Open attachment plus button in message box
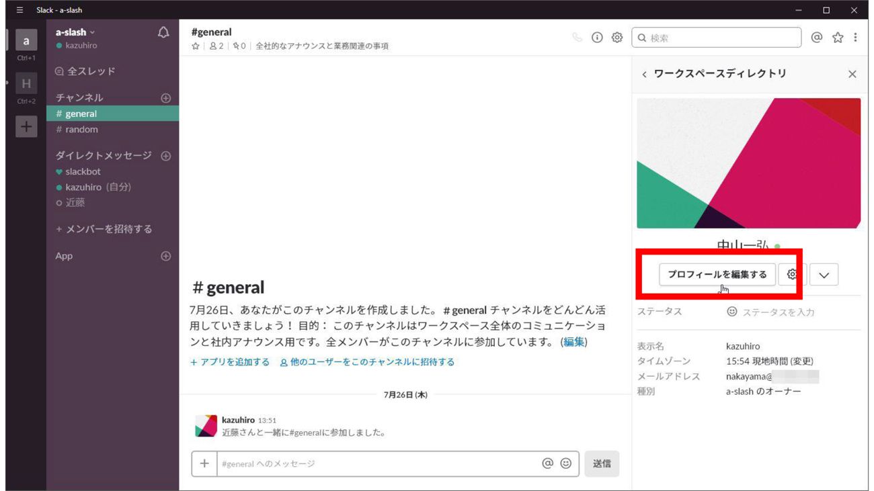Viewport: 874px width, 491px height. 204,463
